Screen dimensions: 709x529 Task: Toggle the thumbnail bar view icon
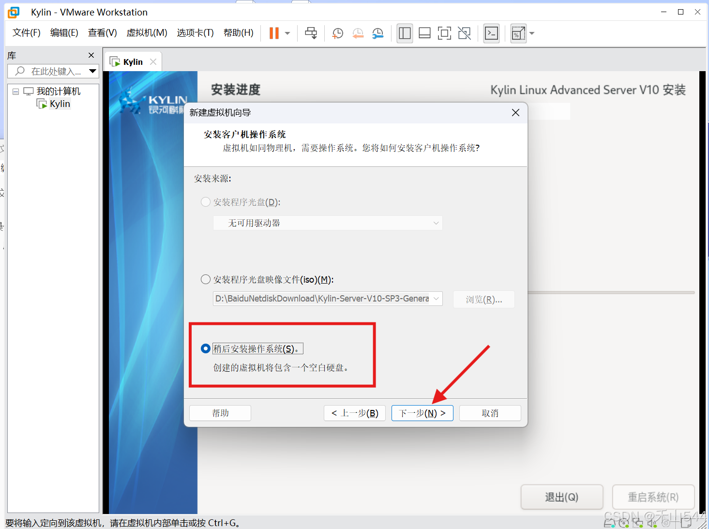point(424,33)
